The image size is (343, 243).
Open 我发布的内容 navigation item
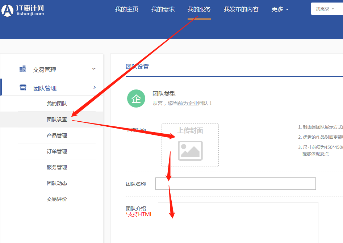[241, 9]
